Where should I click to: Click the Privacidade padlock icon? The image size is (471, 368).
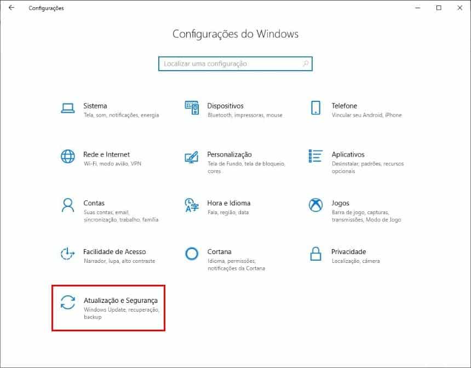[315, 254]
